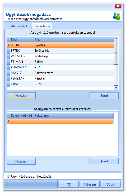This screenshot has height=193, width=126.
Task: Click the row selector beside WEBSHOP
Action: pyautogui.click(x=9, y=56)
